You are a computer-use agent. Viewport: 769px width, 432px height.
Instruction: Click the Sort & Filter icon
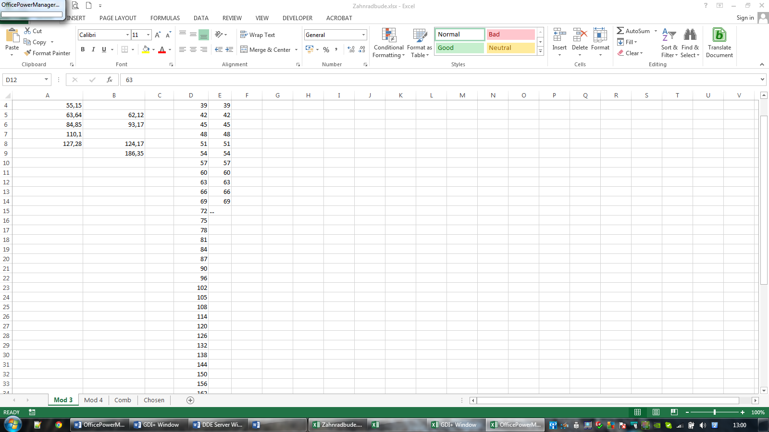(x=669, y=36)
